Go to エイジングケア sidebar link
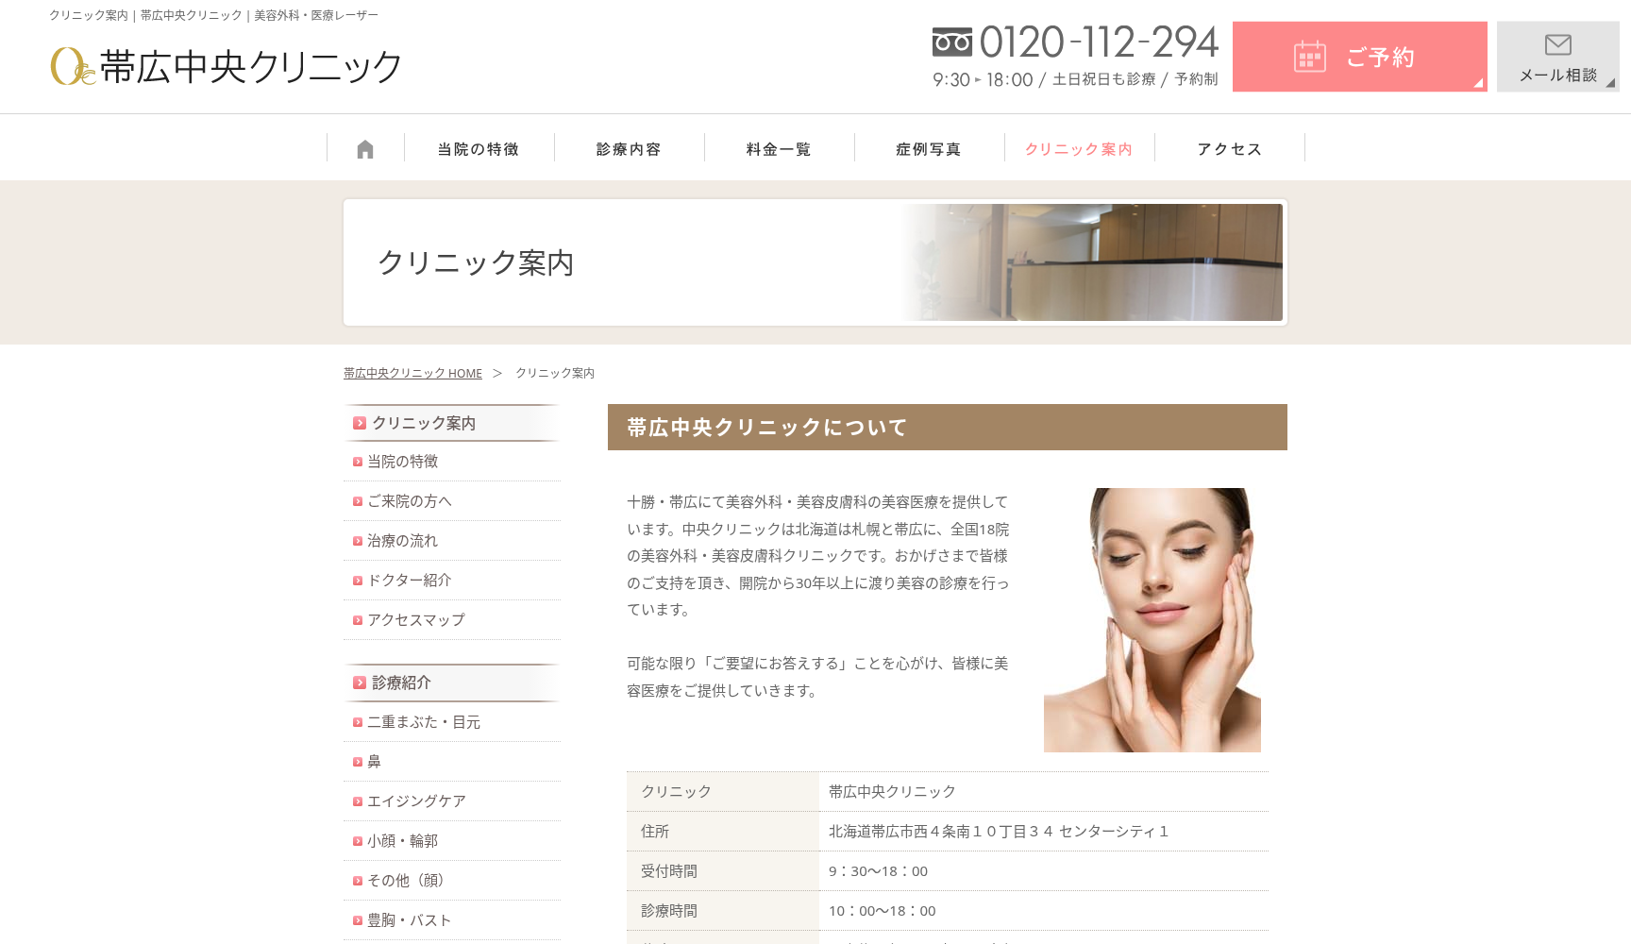This screenshot has height=944, width=1631. pos(416,801)
